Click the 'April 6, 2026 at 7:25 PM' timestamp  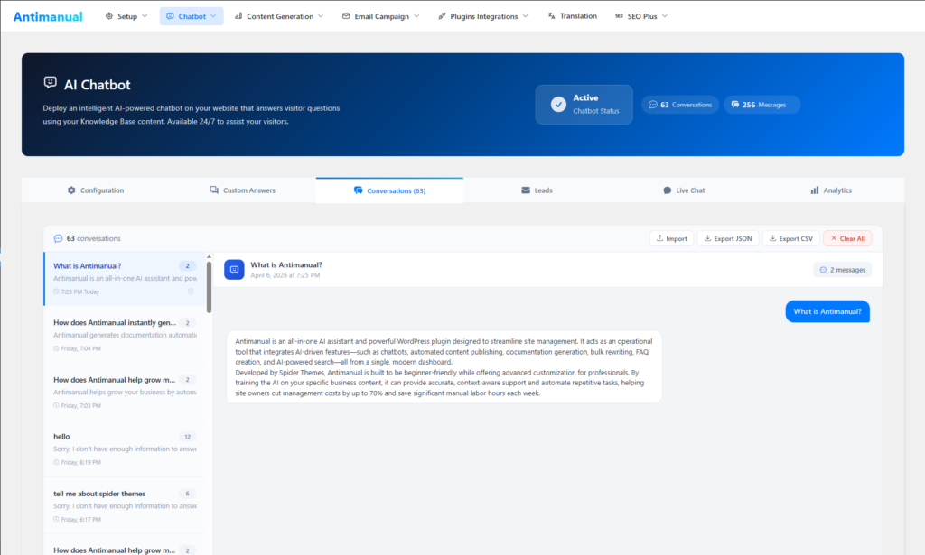point(285,275)
